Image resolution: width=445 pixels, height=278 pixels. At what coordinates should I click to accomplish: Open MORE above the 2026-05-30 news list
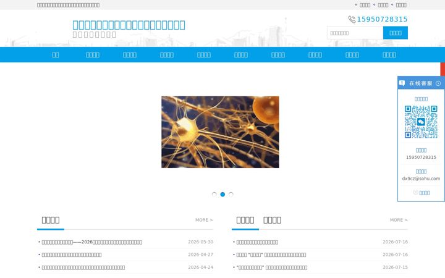(x=204, y=220)
